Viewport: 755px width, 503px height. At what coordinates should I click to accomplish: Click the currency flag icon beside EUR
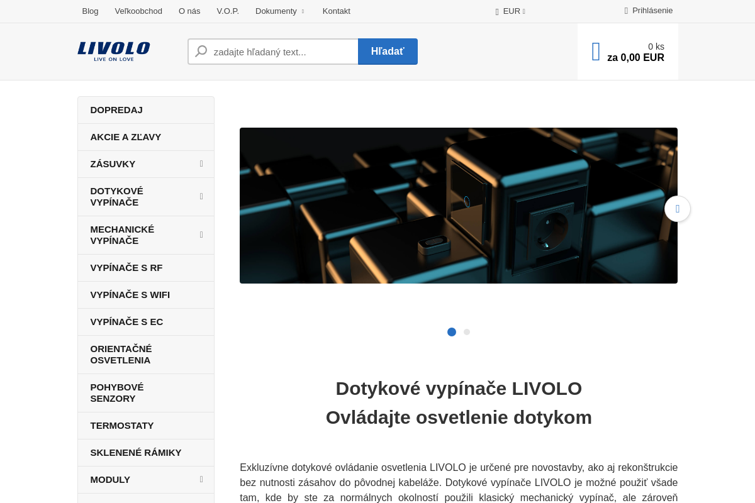[x=497, y=11]
